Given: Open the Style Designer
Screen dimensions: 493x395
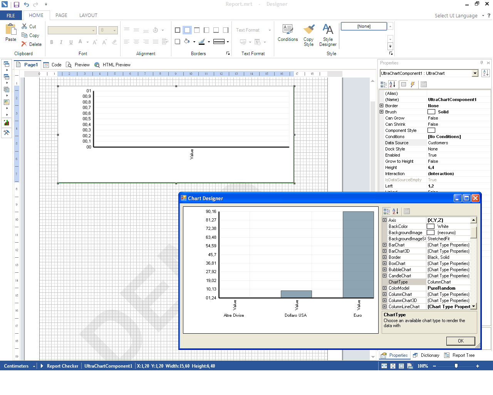Looking at the screenshot, I should point(328,35).
